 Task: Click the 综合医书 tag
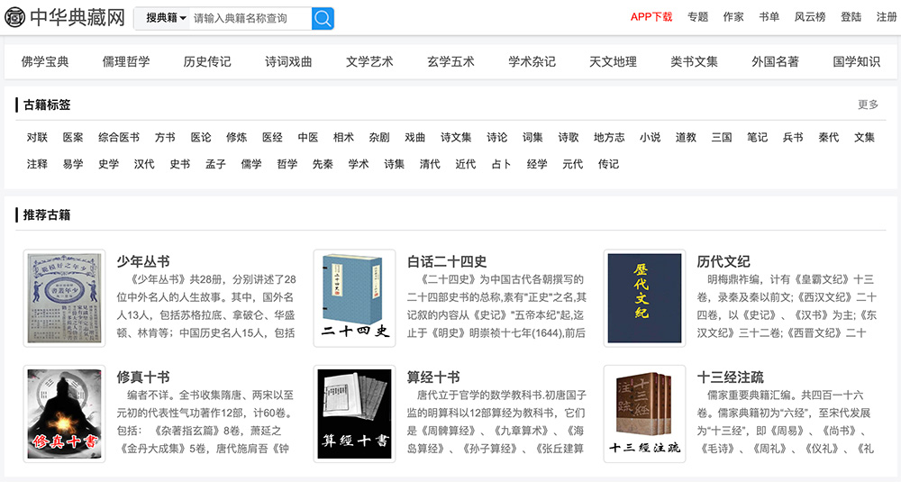[119, 137]
